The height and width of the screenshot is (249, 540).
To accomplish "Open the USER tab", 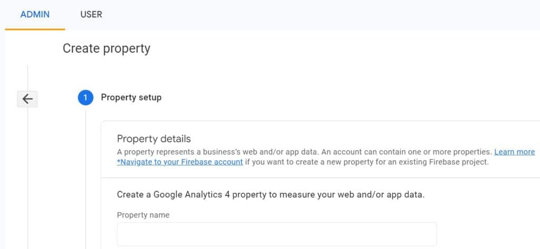I will (x=91, y=14).
